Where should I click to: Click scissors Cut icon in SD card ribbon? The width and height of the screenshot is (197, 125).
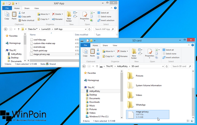(x=98, y=50)
